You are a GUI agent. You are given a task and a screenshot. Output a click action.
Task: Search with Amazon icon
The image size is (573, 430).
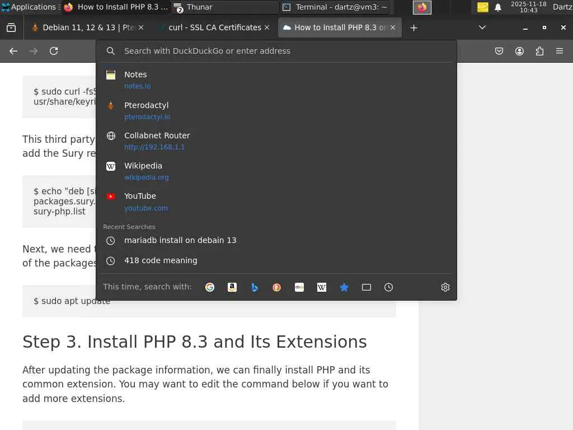(232, 287)
